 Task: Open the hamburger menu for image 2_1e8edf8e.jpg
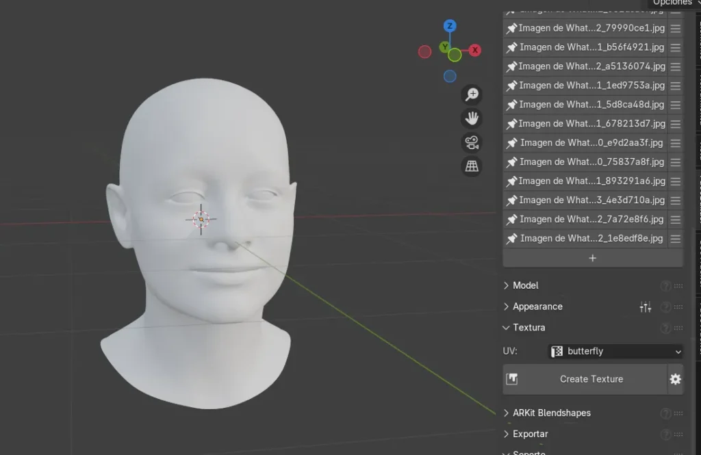coord(675,239)
